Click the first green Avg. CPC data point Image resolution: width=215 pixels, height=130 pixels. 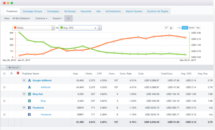(19, 33)
